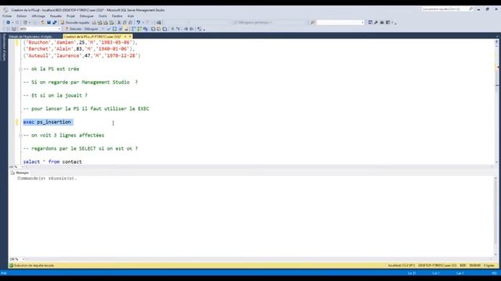Open the undo history dropdown arrow
Screen dimensions: 501x281
point(142,23)
